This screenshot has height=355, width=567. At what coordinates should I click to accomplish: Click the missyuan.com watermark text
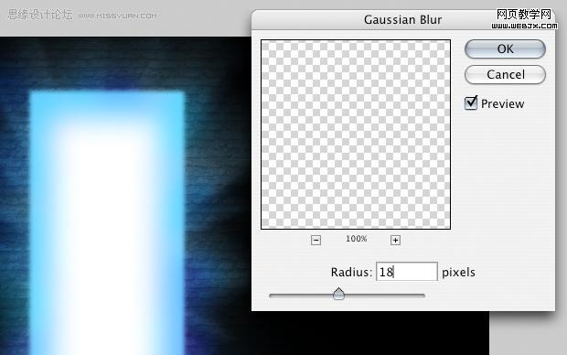tap(118, 16)
